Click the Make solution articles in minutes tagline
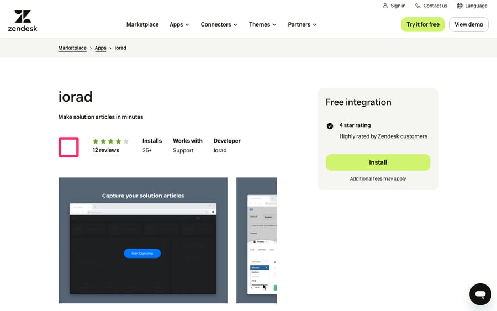Screen dimensions: 497x311 pyautogui.click(x=101, y=117)
